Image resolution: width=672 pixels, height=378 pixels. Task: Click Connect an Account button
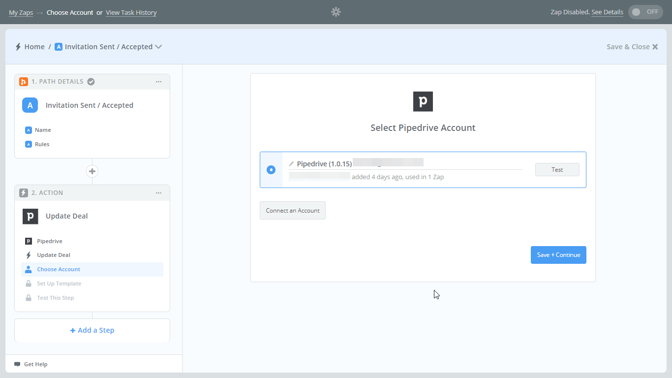tap(293, 211)
